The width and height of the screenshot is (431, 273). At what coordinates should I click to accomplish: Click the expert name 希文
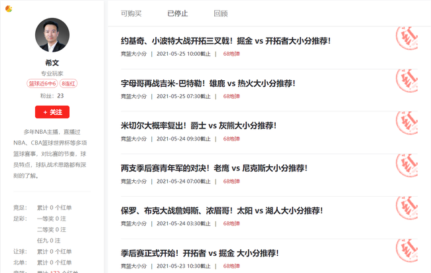[52, 63]
